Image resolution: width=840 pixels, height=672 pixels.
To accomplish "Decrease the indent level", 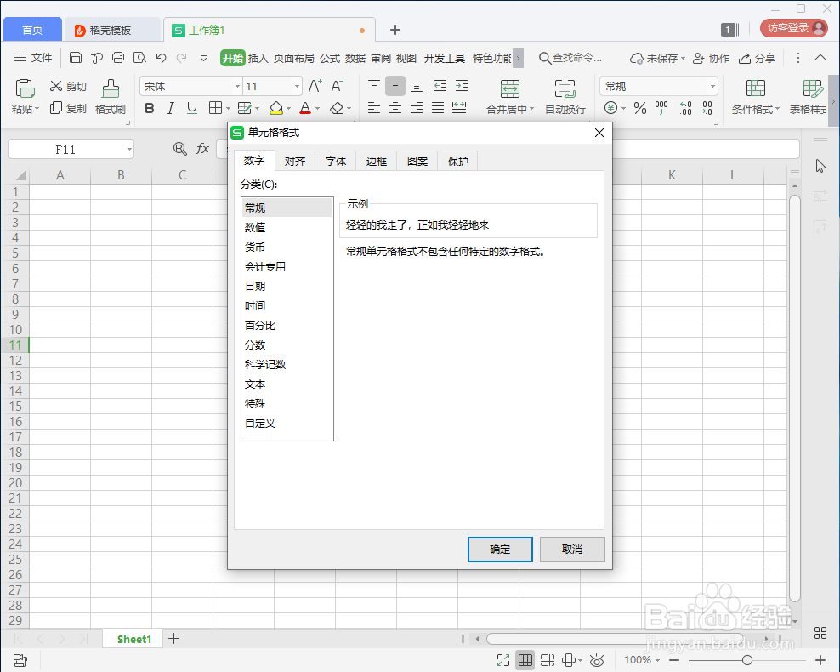I will coord(440,86).
